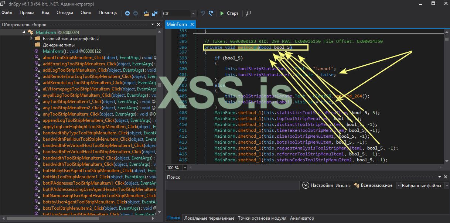Click the navigate forward arrow icon
Screen dimensions: 450x223
(136, 13)
